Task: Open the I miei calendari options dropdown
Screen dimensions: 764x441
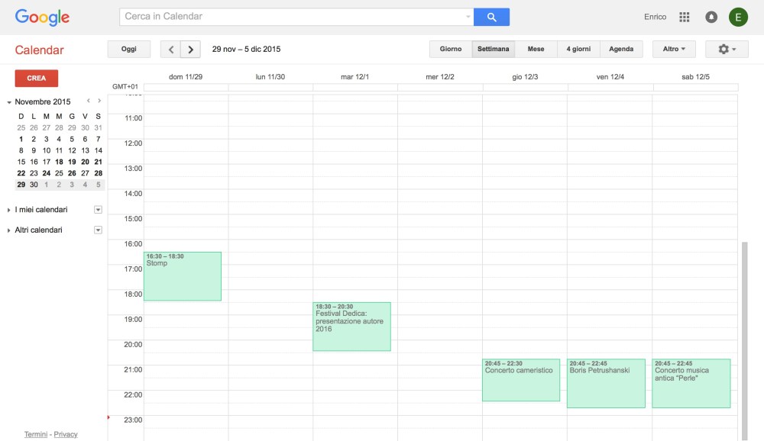Action: (98, 210)
